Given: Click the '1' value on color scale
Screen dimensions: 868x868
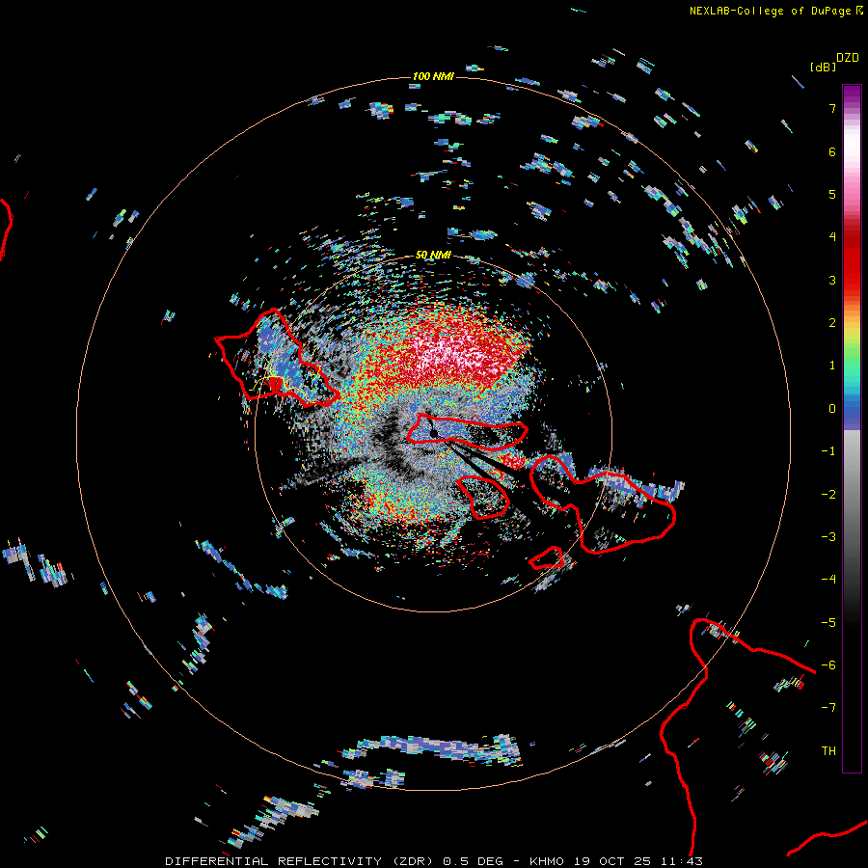Looking at the screenshot, I should point(832,366).
